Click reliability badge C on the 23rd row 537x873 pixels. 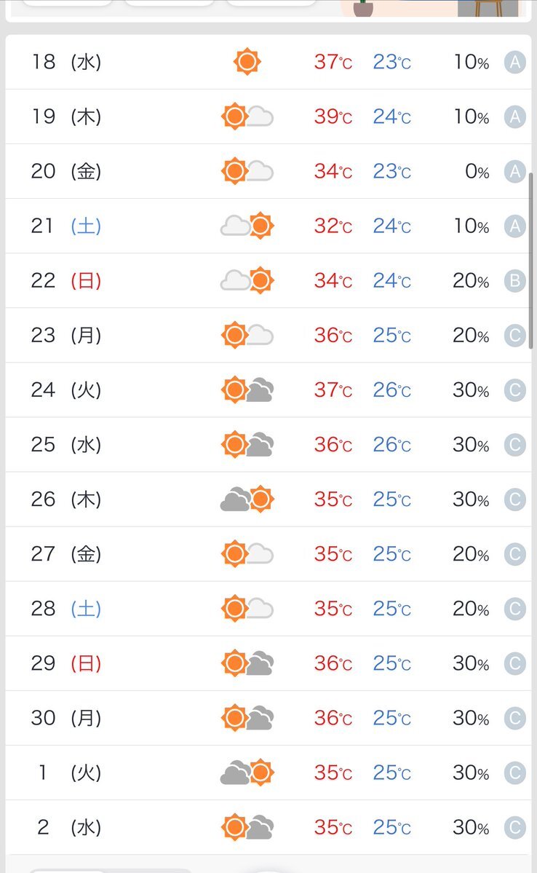pos(514,336)
